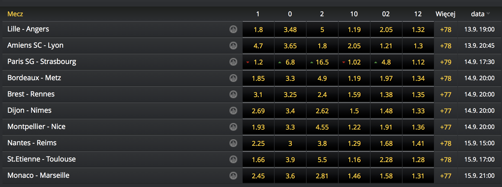Sort matches using the data column arrow

[488, 13]
